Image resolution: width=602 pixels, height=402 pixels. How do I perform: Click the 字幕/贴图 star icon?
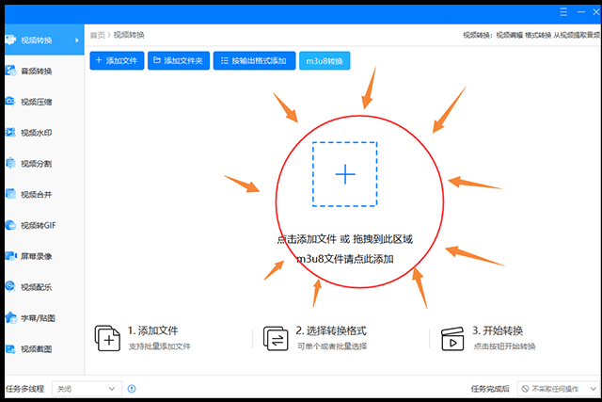coord(10,317)
